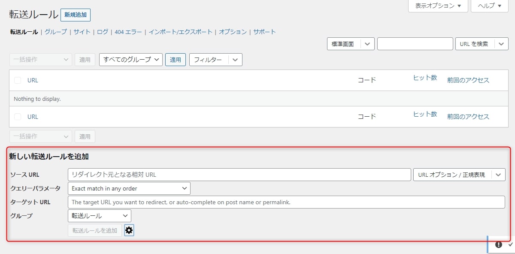Open the URL を検索 search type dropdown
The height and width of the screenshot is (254, 515).
coord(482,44)
